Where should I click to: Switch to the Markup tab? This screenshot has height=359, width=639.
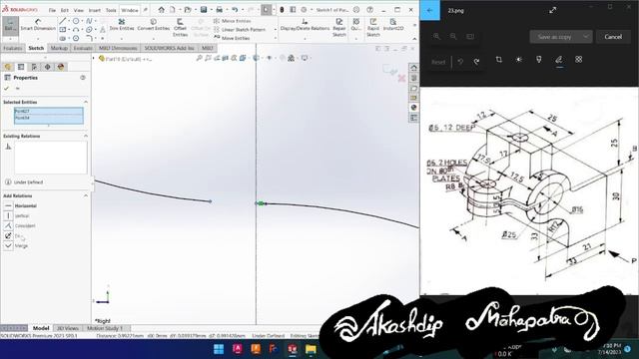tap(59, 48)
